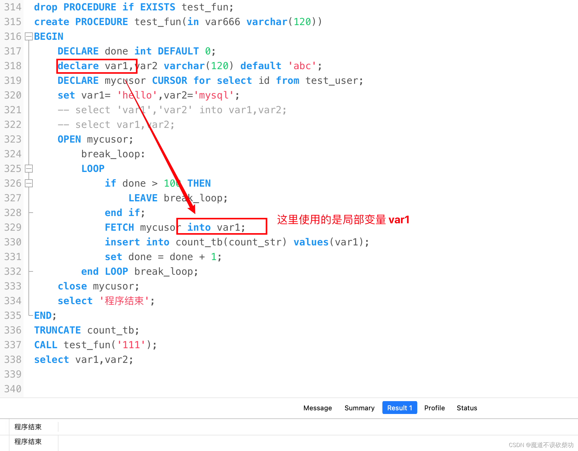Click the red annotation about 局部变量 var1
Viewport: 578px width, 451px height.
coord(343,220)
